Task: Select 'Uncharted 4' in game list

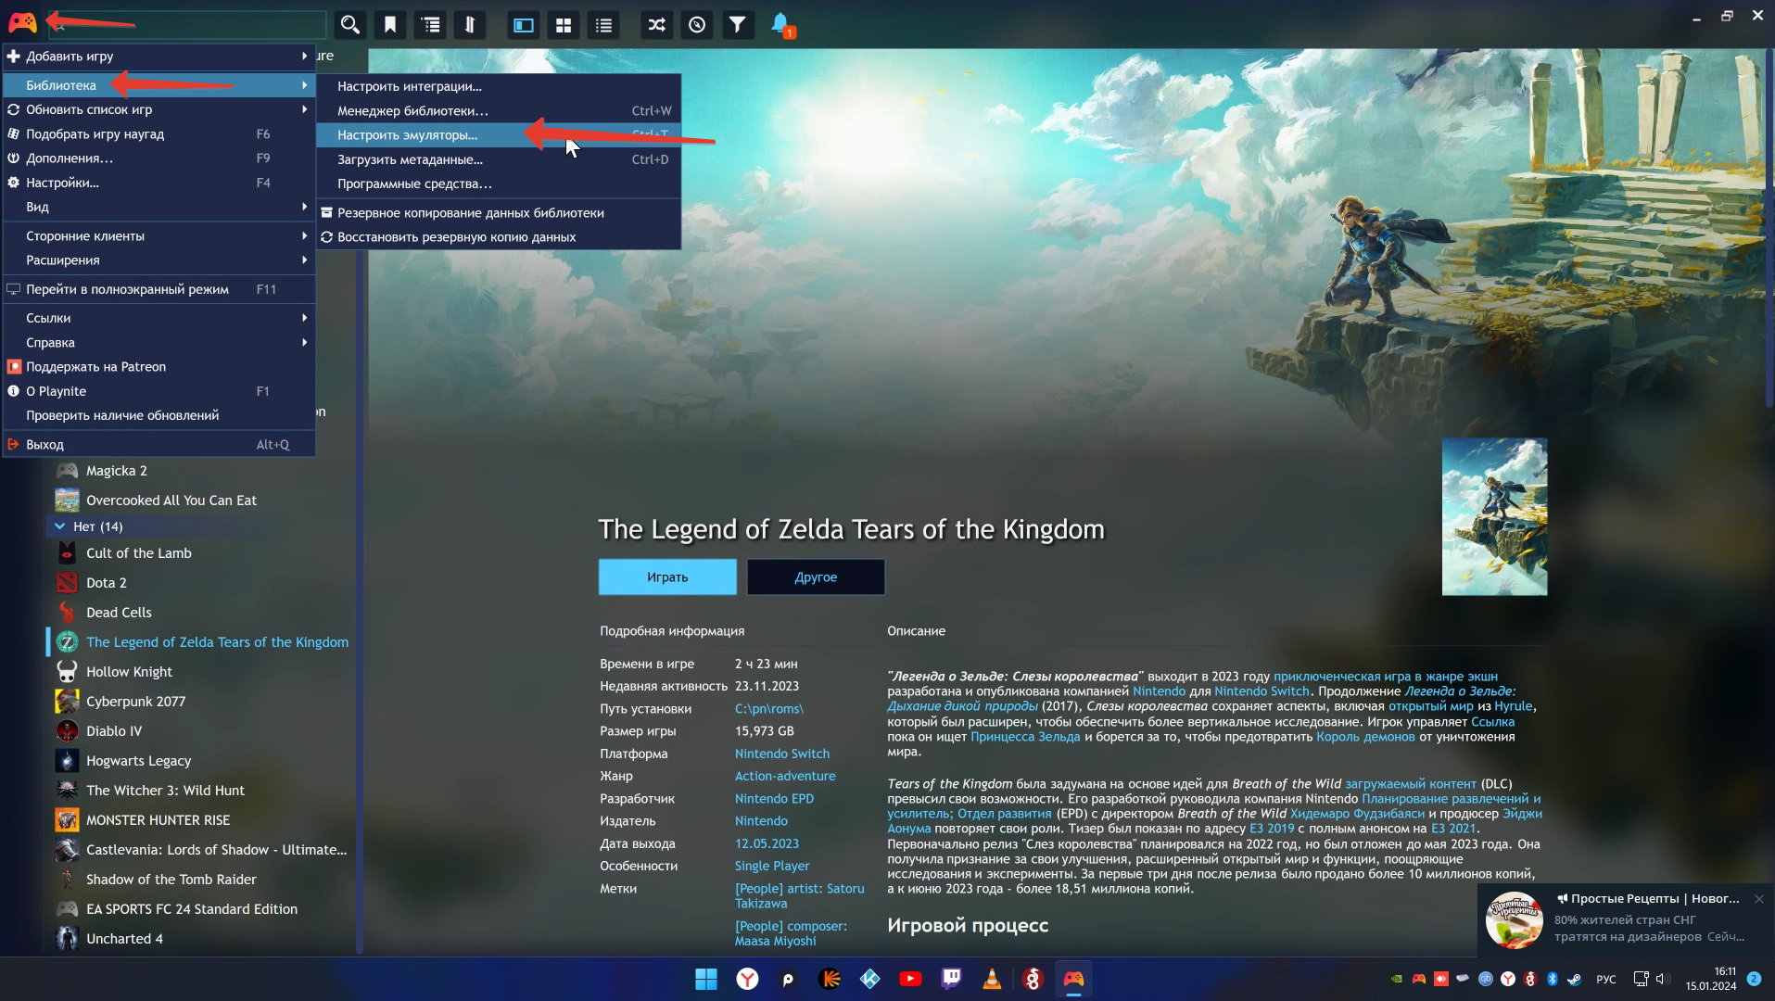Action: [124, 939]
